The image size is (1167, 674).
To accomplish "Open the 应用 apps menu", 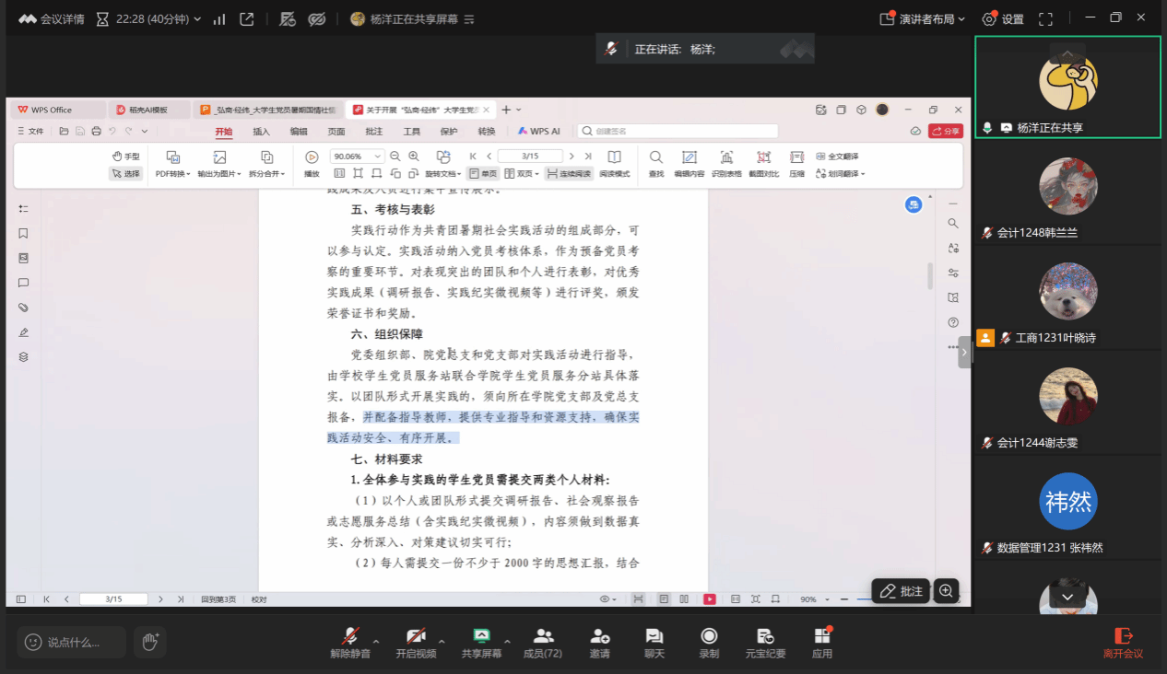I will point(822,642).
